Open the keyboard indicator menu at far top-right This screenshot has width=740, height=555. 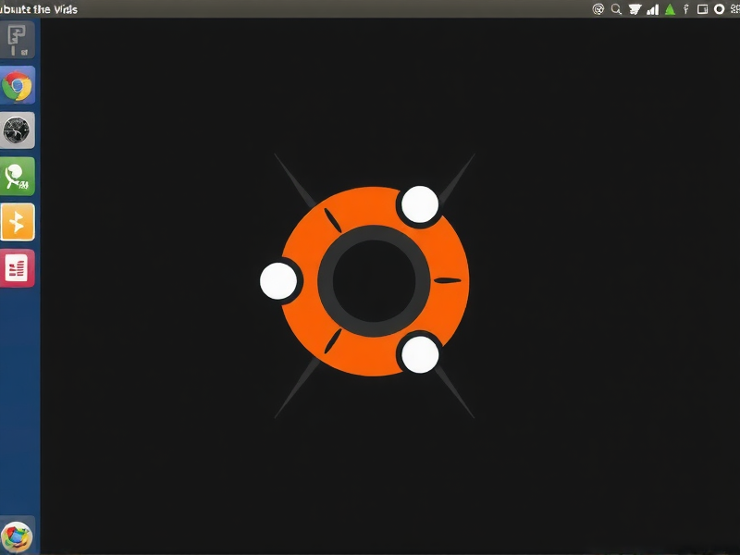[x=734, y=8]
